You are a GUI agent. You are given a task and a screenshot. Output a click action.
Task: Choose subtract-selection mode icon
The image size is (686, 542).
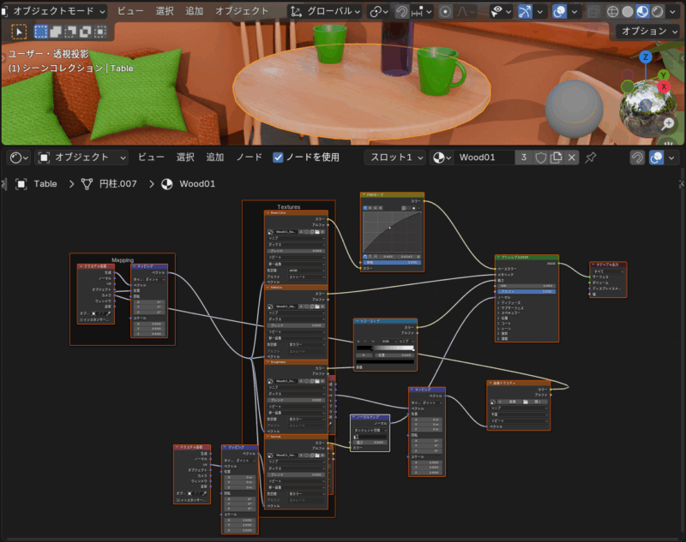point(70,31)
